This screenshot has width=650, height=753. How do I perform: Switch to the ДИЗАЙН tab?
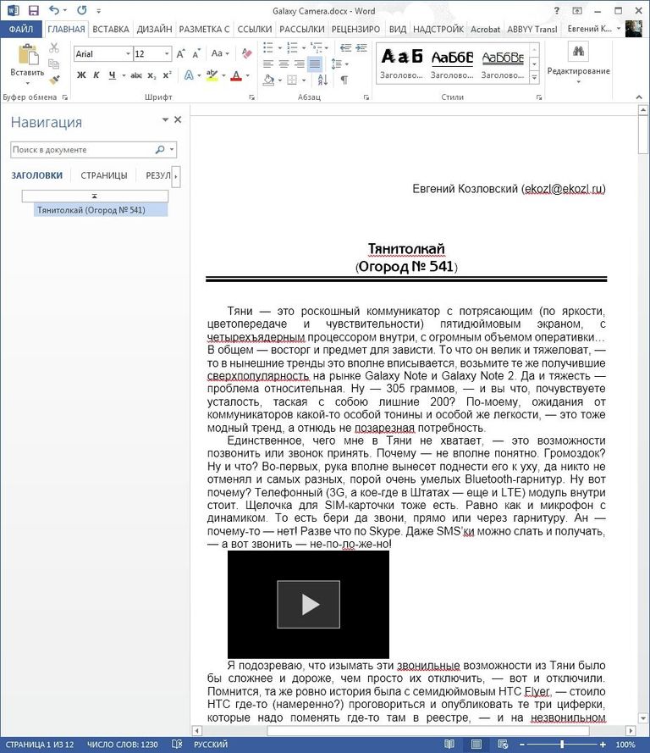click(155, 29)
